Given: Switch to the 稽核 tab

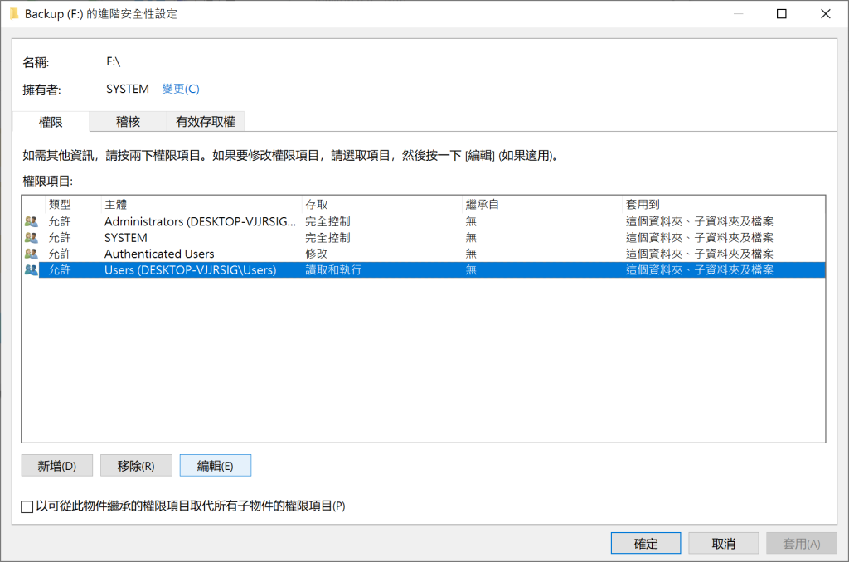Looking at the screenshot, I should [128, 122].
